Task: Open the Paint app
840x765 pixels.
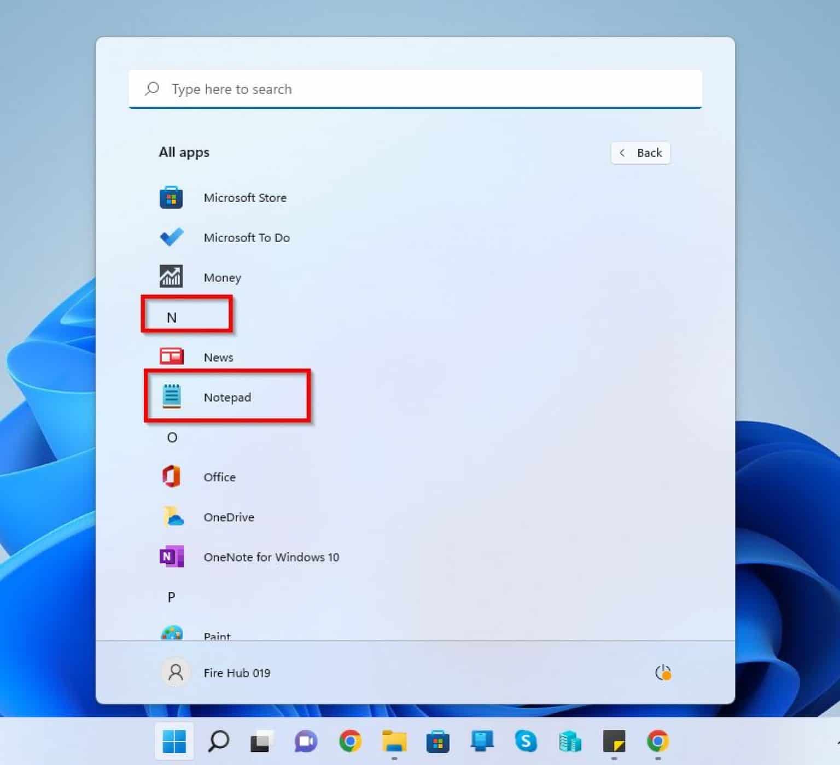Action: click(x=217, y=634)
